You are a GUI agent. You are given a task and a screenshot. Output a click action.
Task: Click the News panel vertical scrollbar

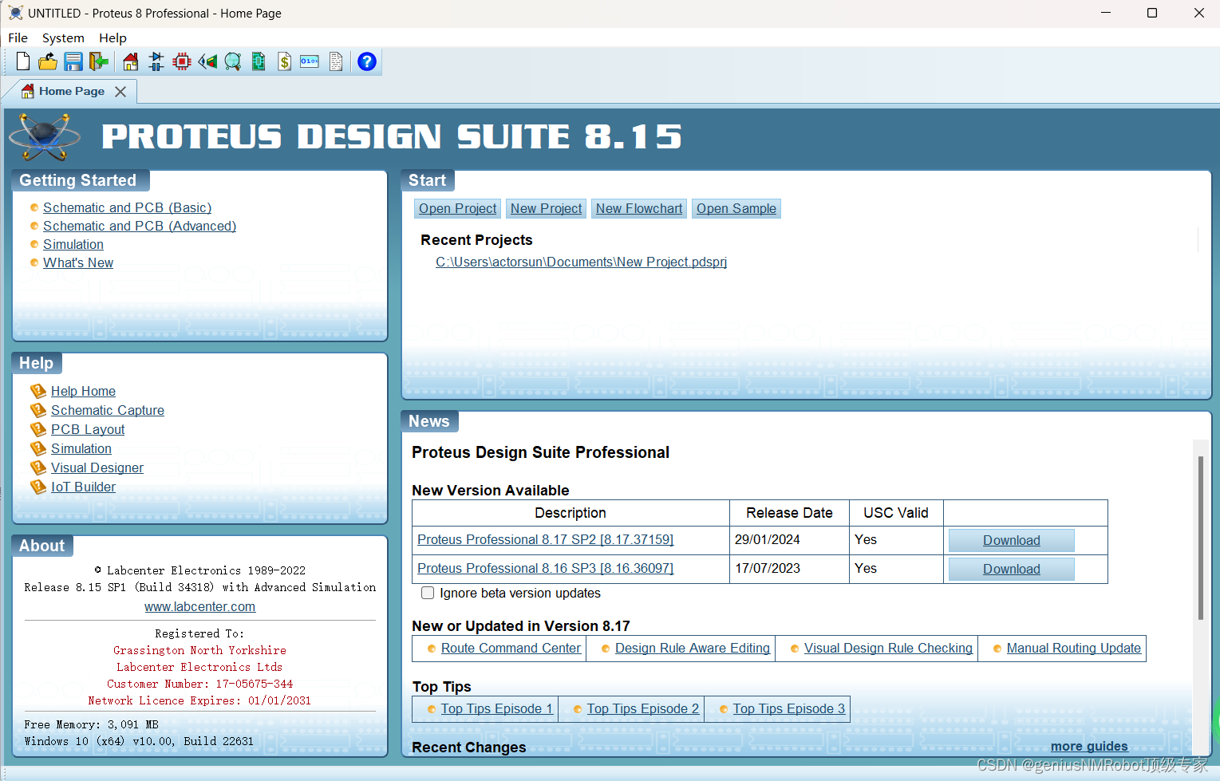pyautogui.click(x=1200, y=538)
